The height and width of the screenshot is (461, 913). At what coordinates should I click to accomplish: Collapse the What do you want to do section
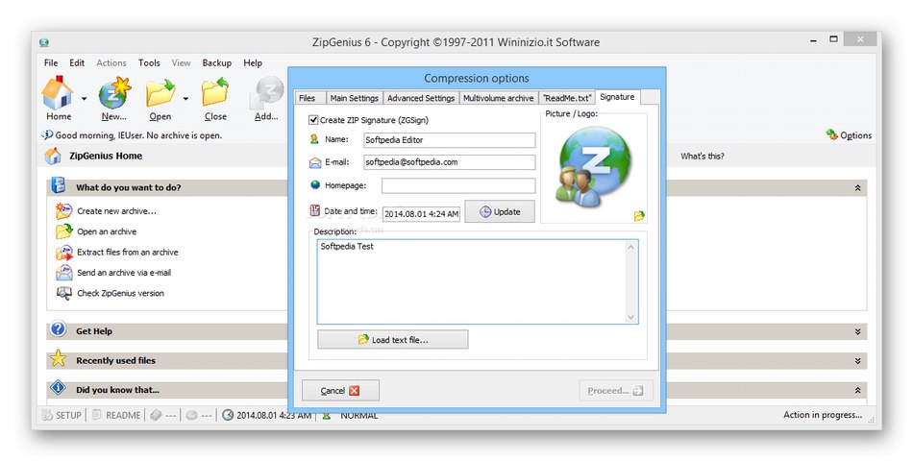(857, 188)
